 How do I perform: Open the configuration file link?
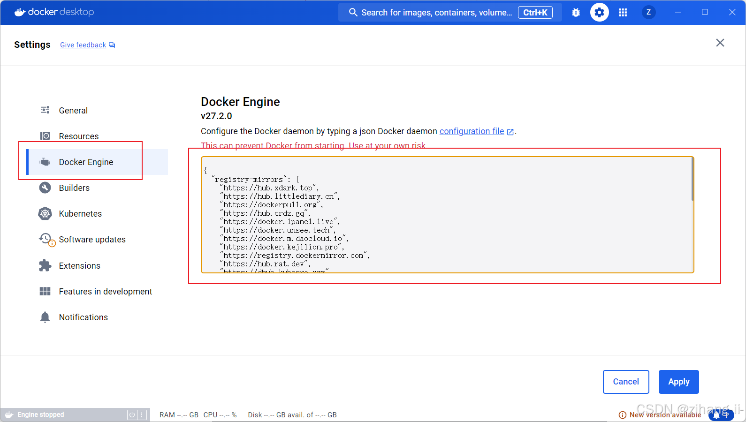click(x=472, y=131)
